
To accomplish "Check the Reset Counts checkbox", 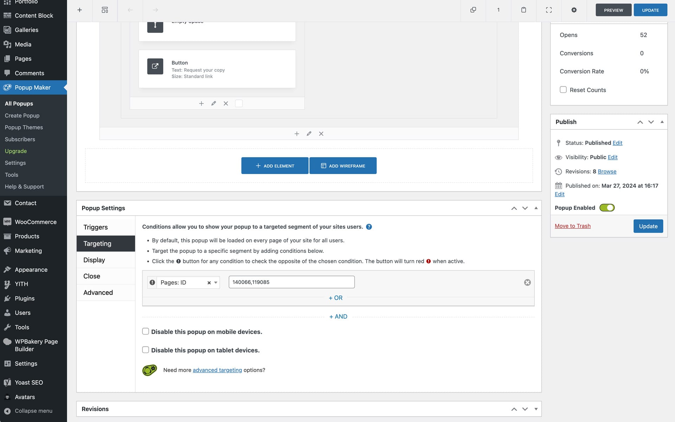I will click(x=563, y=90).
